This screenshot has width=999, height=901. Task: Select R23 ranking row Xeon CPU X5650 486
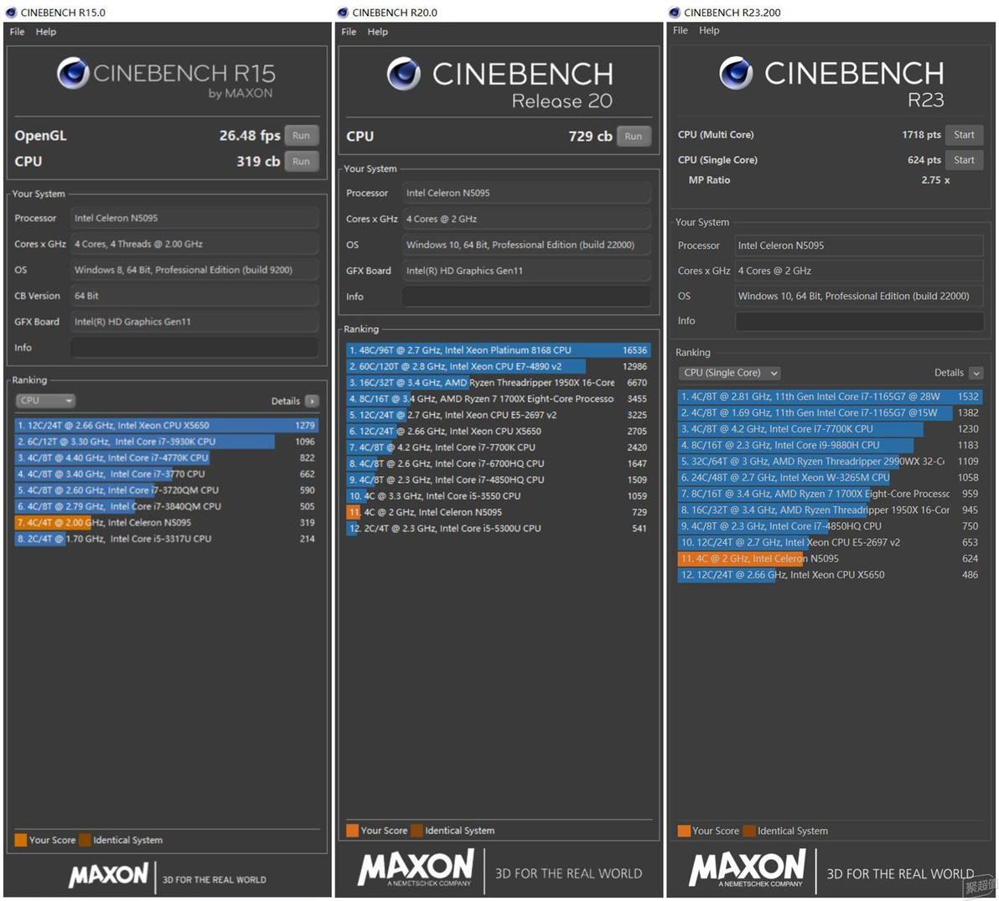831,575
